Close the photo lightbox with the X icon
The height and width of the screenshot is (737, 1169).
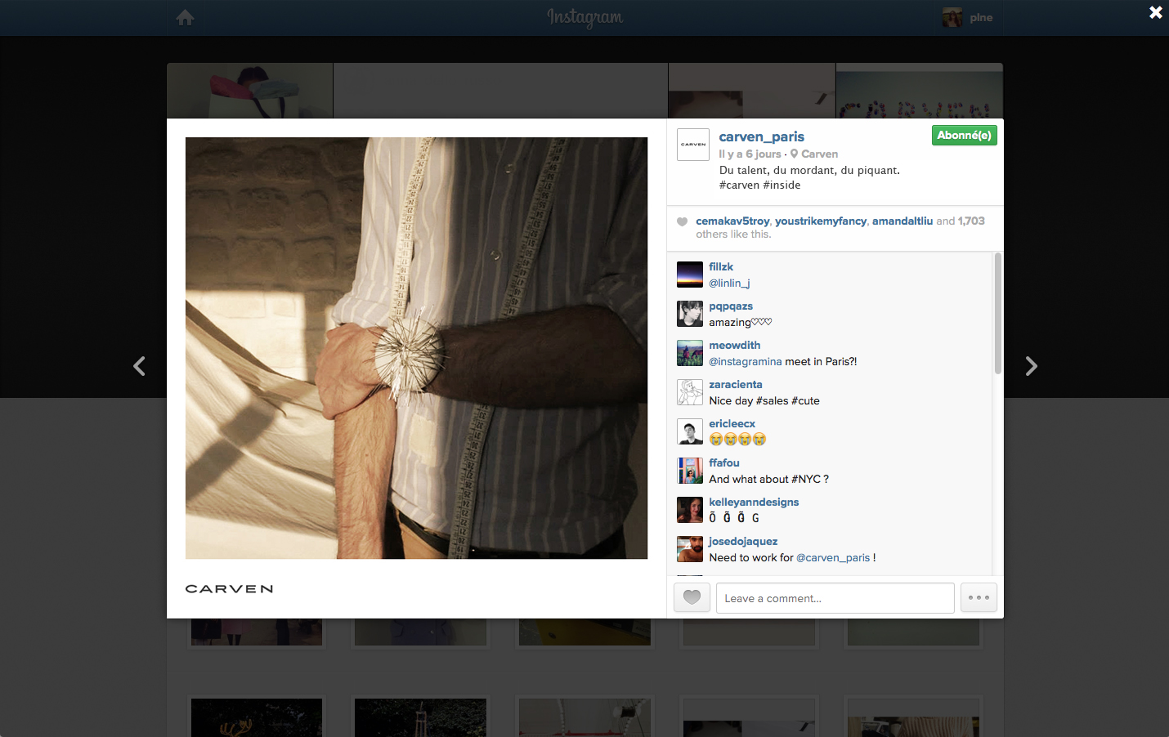1155,12
